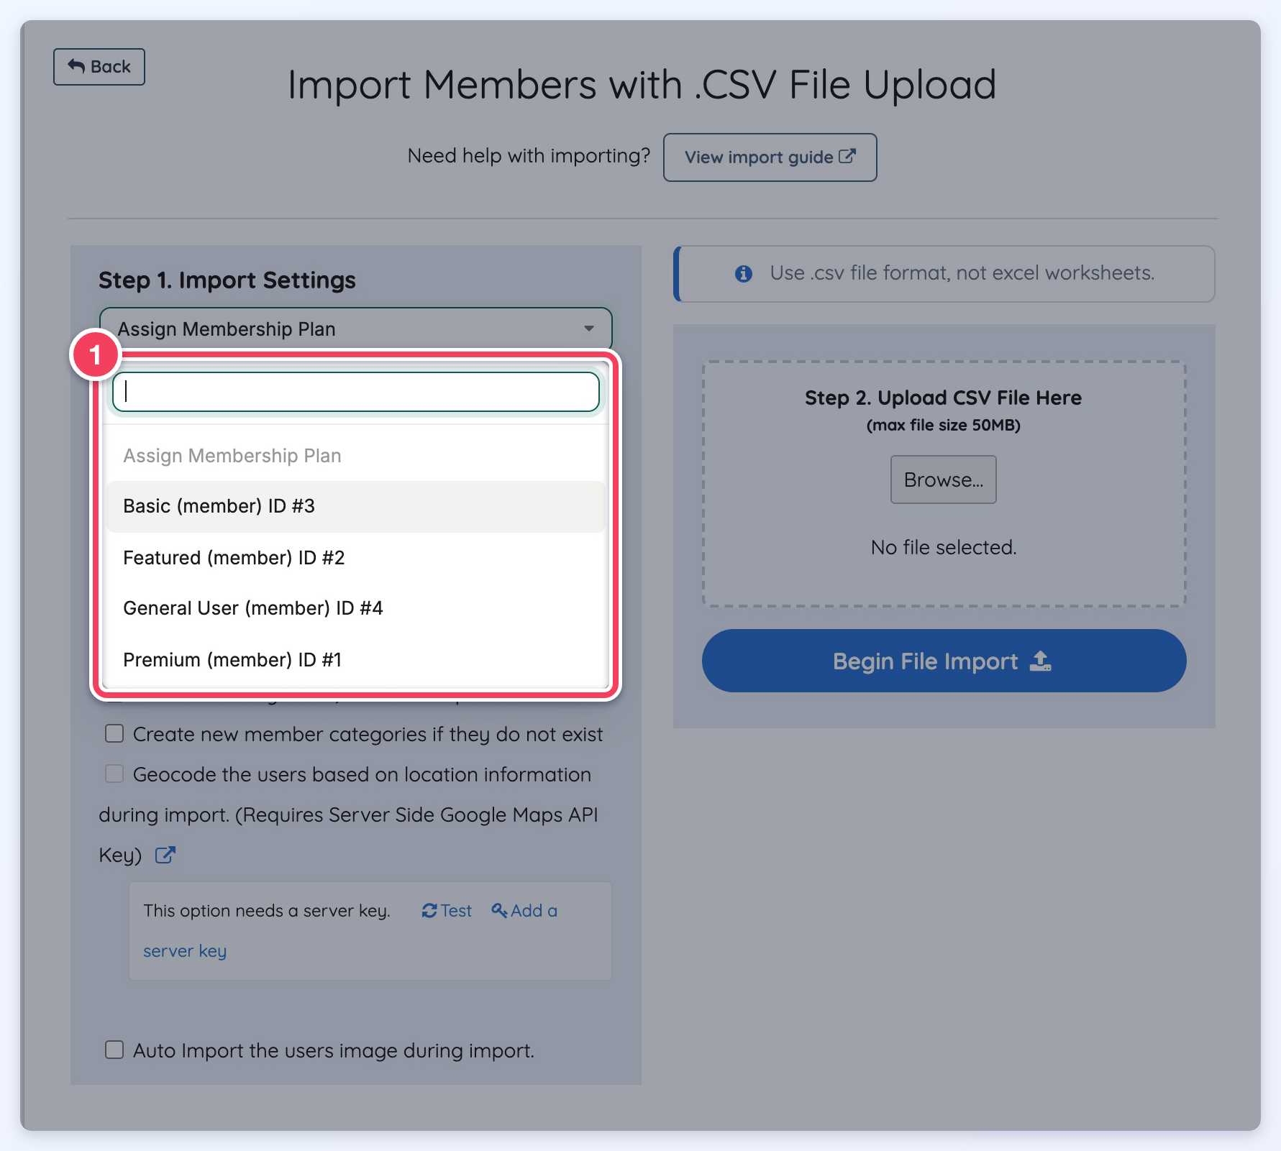The width and height of the screenshot is (1281, 1151).
Task: Test the server key
Action: 447,911
